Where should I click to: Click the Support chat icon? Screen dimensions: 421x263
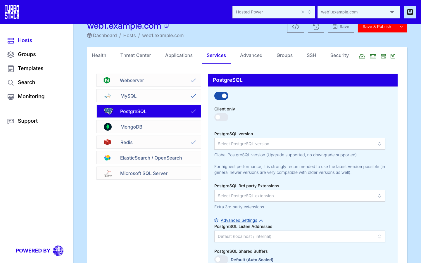click(x=11, y=121)
